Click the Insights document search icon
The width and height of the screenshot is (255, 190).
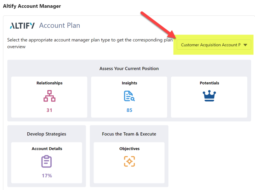coord(129,96)
